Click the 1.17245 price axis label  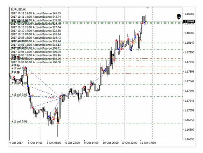(x=189, y=101)
